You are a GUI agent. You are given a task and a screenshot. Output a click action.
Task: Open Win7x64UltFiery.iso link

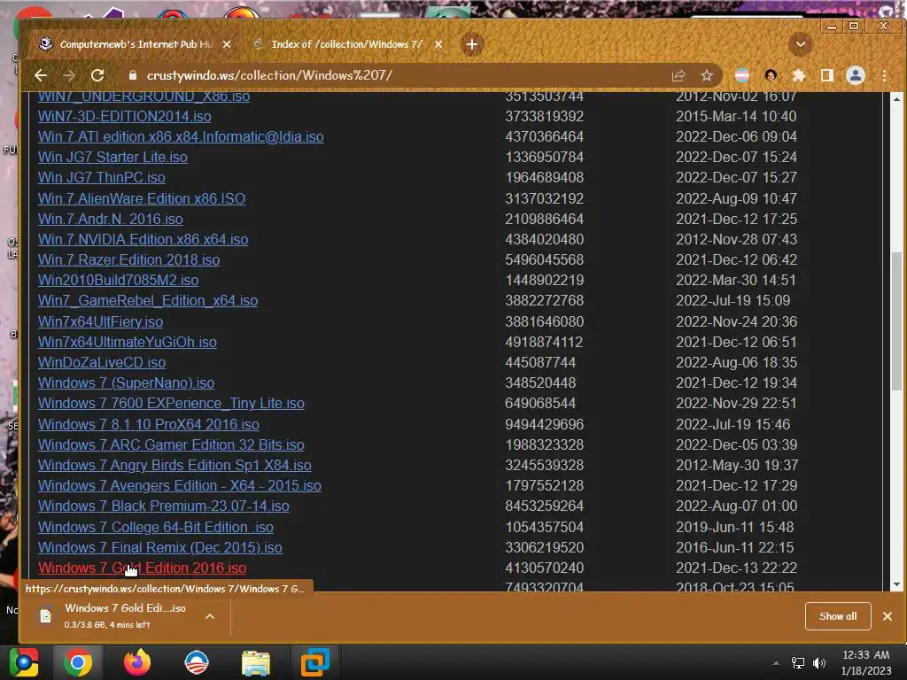click(x=100, y=322)
